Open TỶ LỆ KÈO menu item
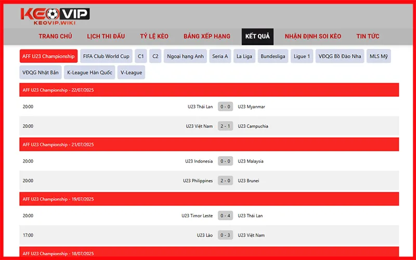 pos(154,36)
